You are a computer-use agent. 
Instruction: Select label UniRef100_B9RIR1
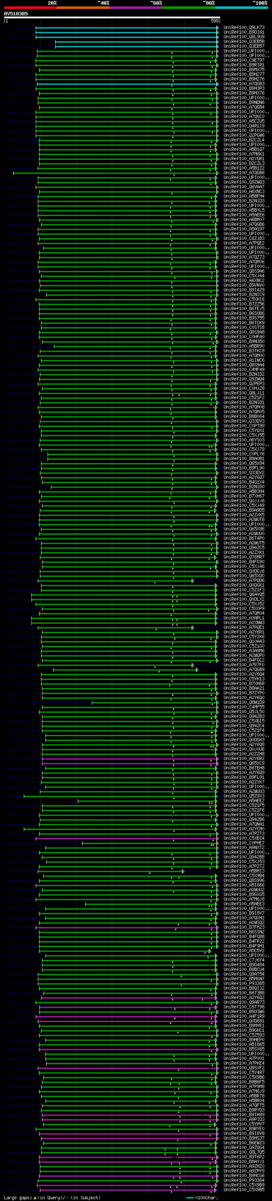[x=244, y=65]
